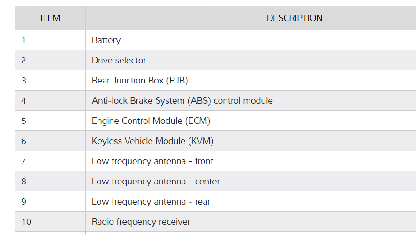This screenshot has width=416, height=235.
Task: Select Low frequency antenna - rear
Action: (151, 202)
